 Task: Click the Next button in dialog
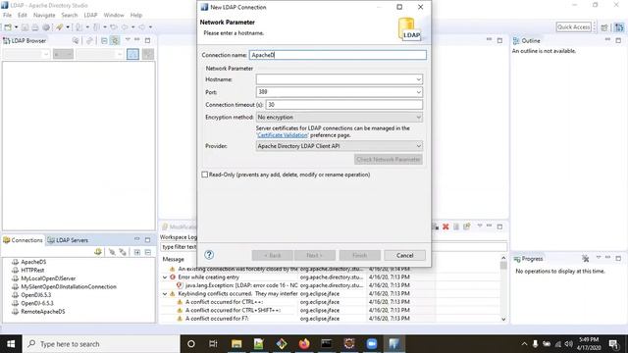click(x=314, y=255)
